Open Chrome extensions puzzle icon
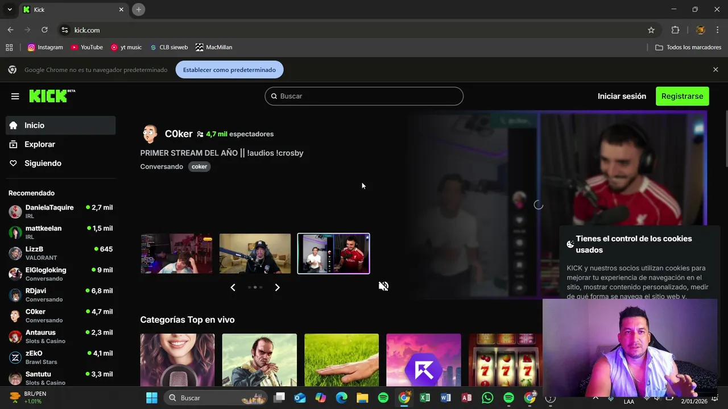The width and height of the screenshot is (728, 409). pos(676,30)
